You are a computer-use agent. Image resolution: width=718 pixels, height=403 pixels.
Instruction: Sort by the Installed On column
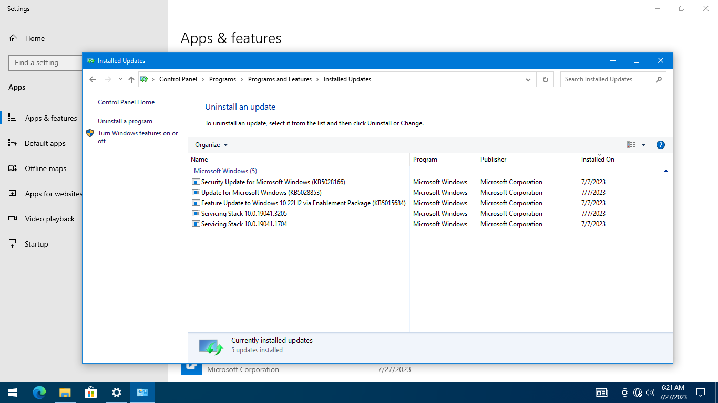599,160
